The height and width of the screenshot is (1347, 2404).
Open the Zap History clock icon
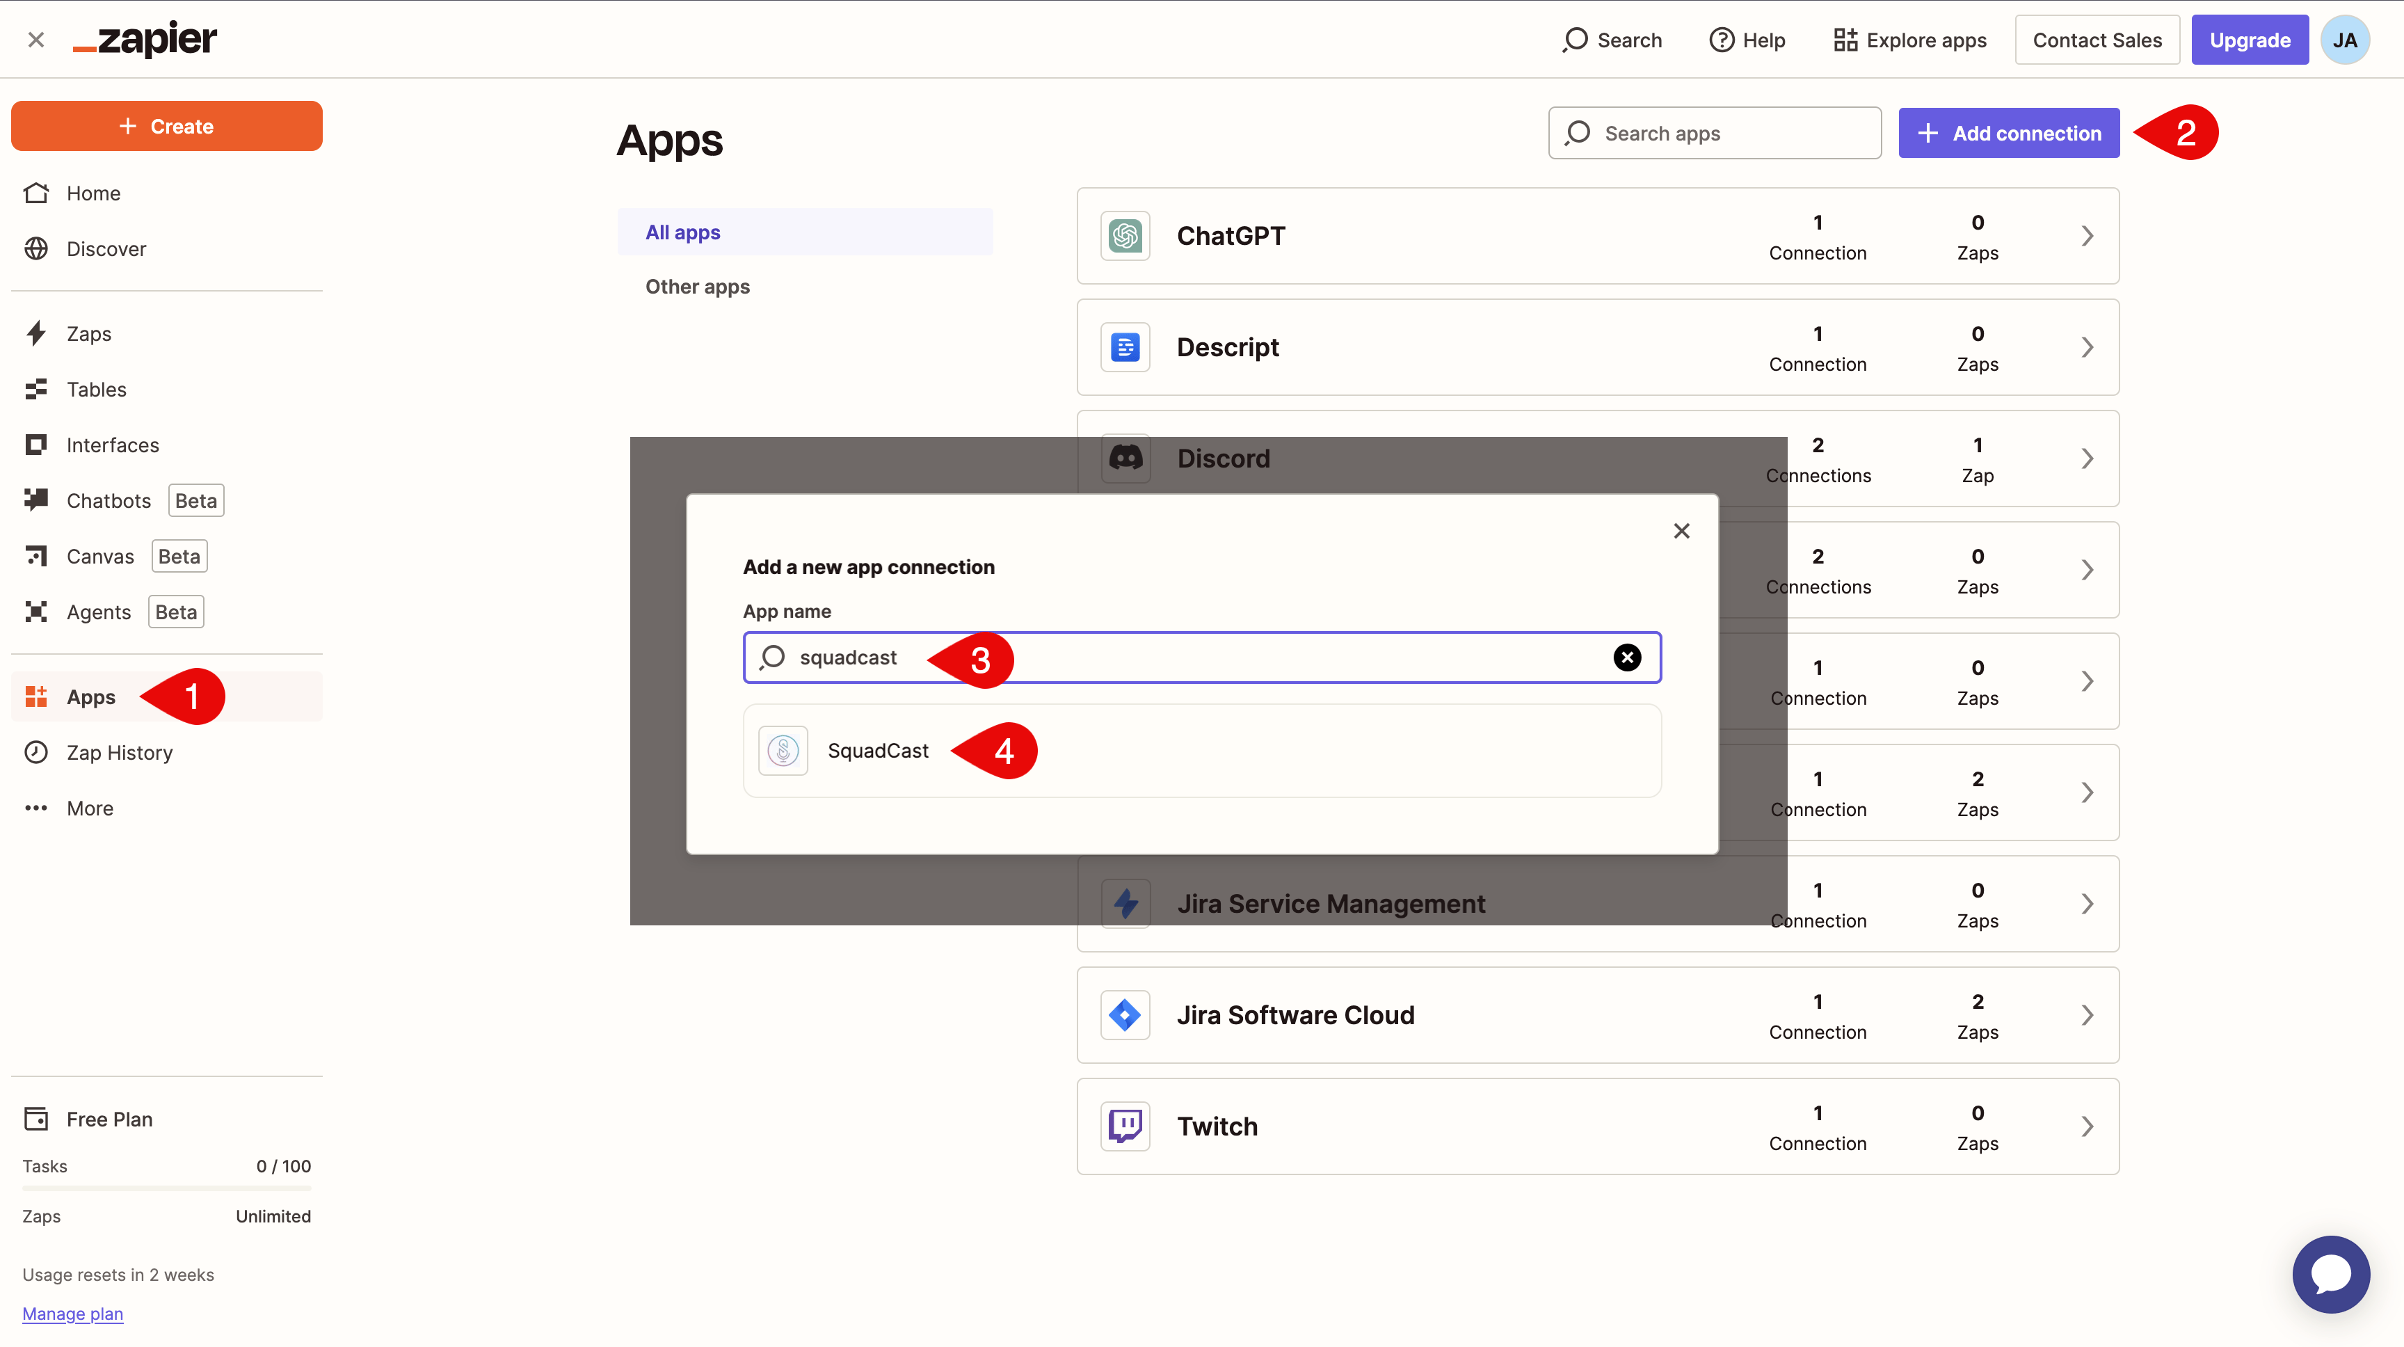click(36, 752)
